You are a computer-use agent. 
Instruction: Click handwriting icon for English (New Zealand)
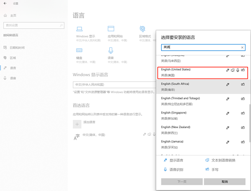click(243, 128)
